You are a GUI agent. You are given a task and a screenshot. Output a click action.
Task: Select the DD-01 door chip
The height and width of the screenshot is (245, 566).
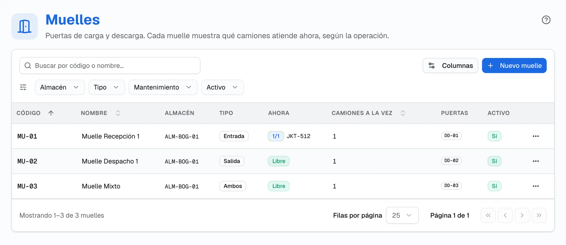(451, 136)
